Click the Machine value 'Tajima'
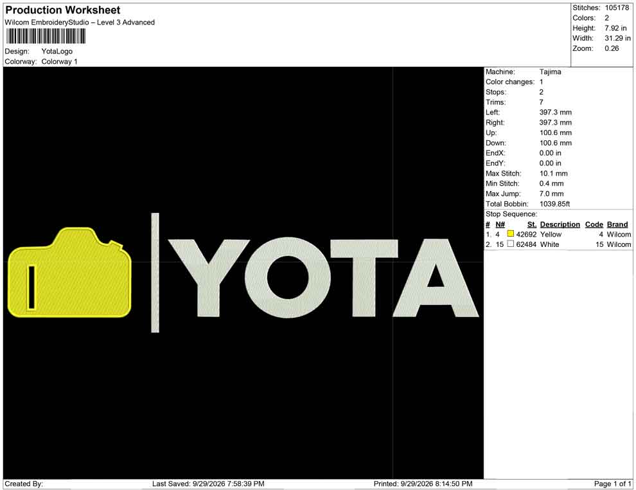Image resolution: width=636 pixels, height=490 pixels. tap(551, 72)
